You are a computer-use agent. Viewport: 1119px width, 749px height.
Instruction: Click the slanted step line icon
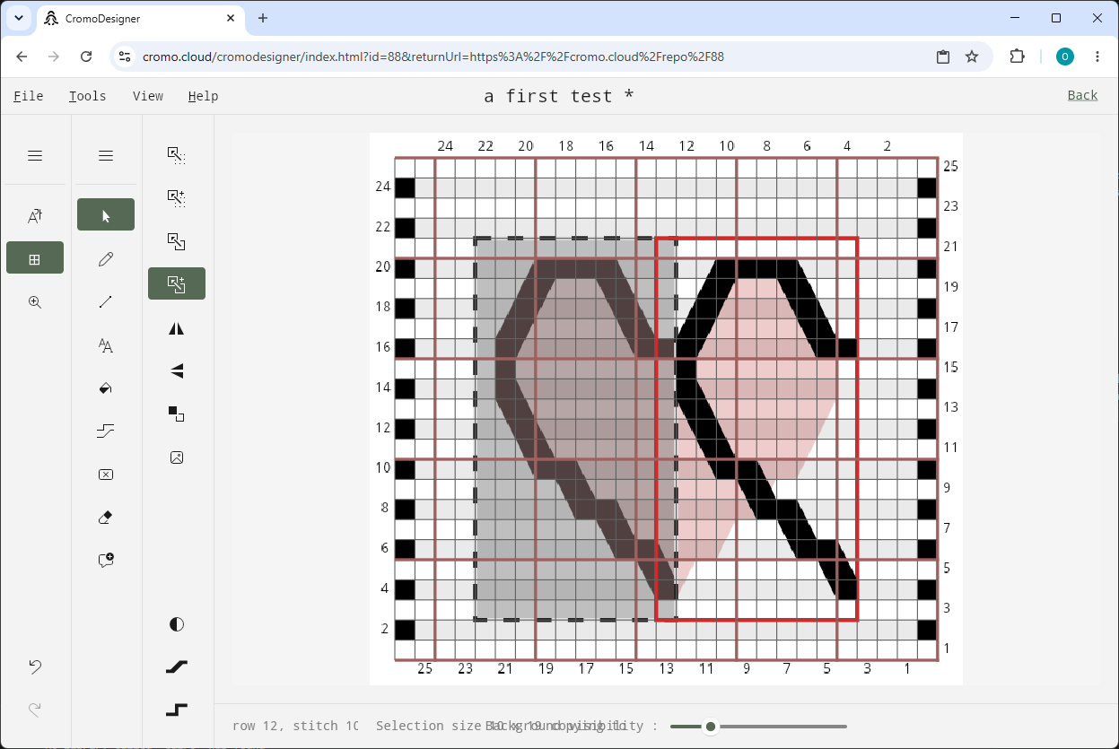click(177, 666)
